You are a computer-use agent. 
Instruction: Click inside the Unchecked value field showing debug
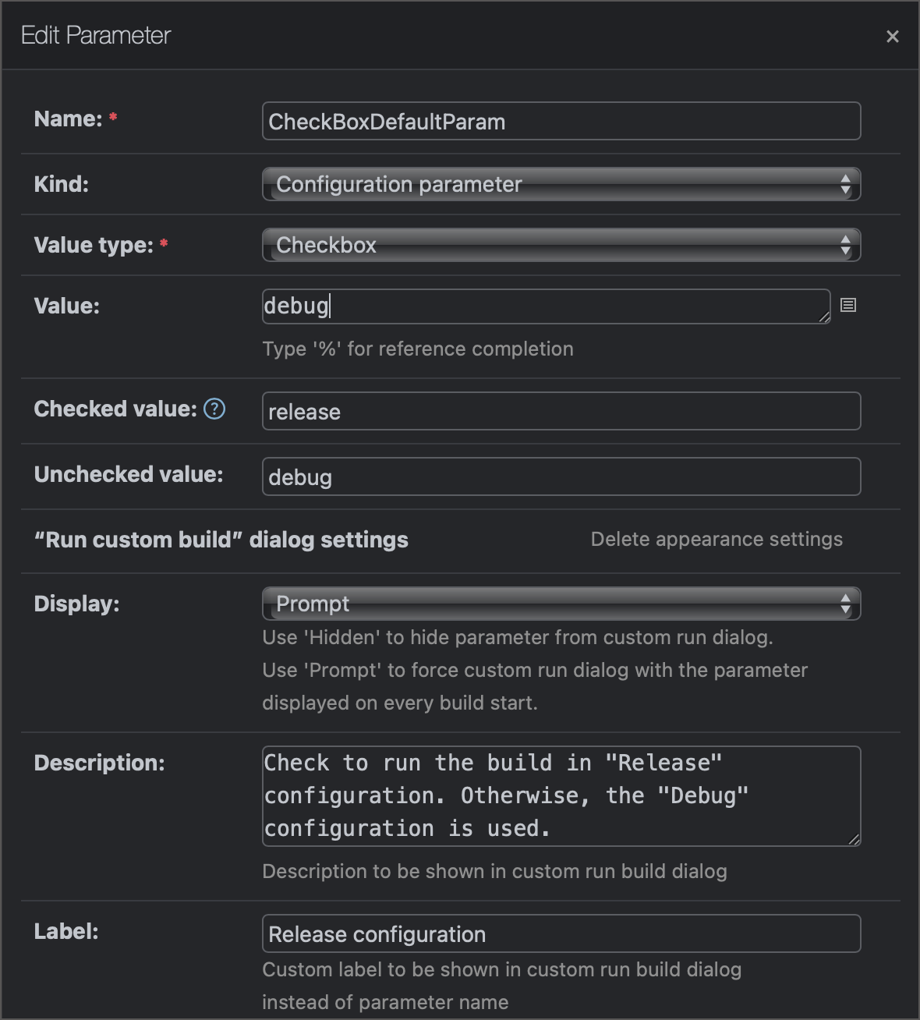click(561, 476)
